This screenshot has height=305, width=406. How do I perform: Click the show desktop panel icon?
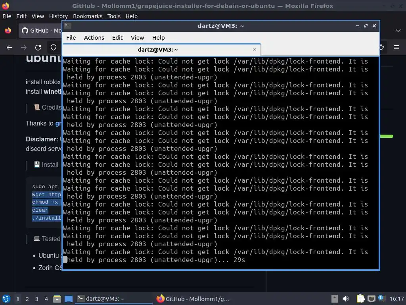click(x=69, y=299)
